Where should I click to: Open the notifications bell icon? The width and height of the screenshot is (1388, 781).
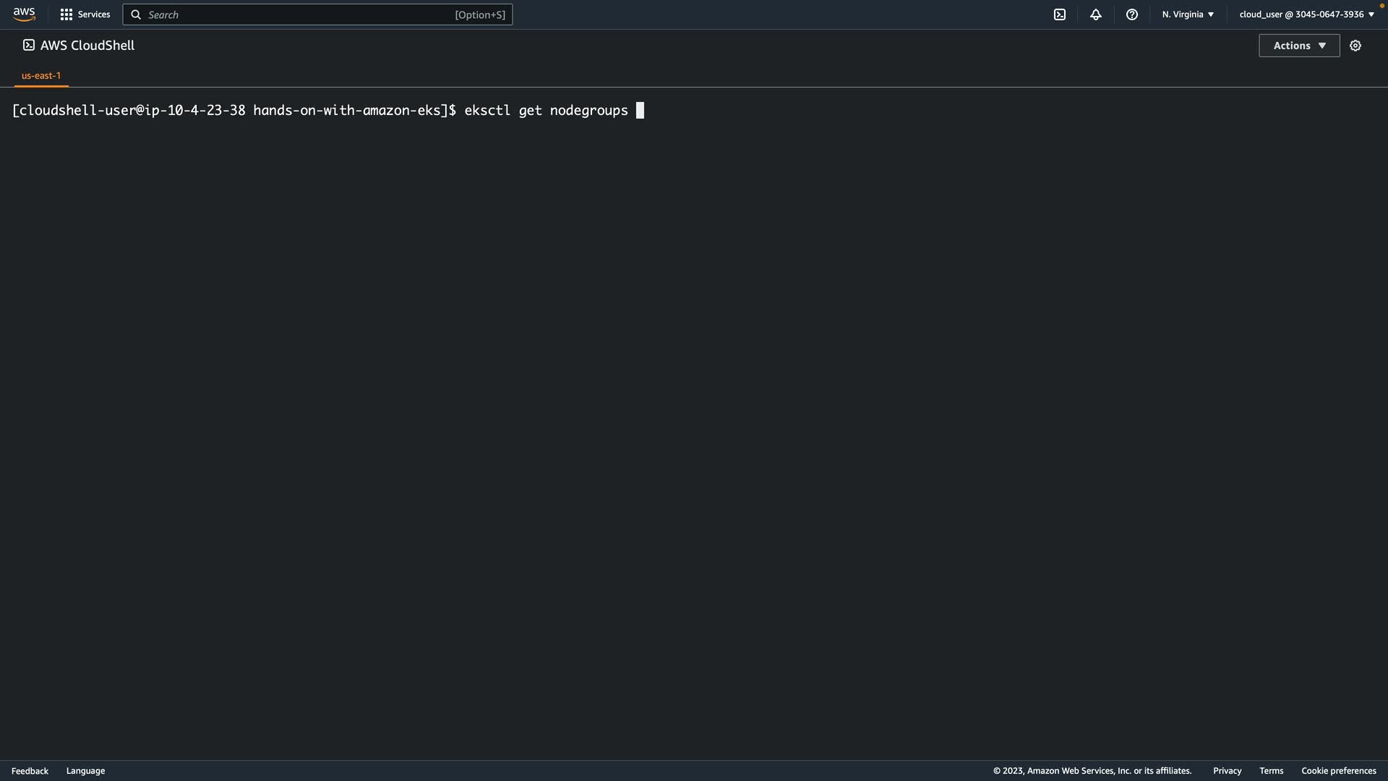1096,14
